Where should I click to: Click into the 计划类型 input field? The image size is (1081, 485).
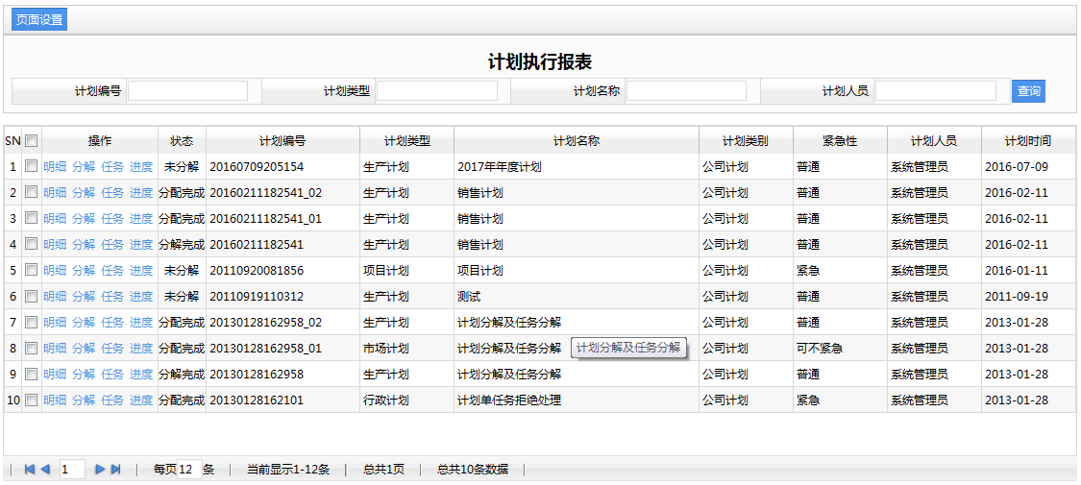tap(436, 91)
